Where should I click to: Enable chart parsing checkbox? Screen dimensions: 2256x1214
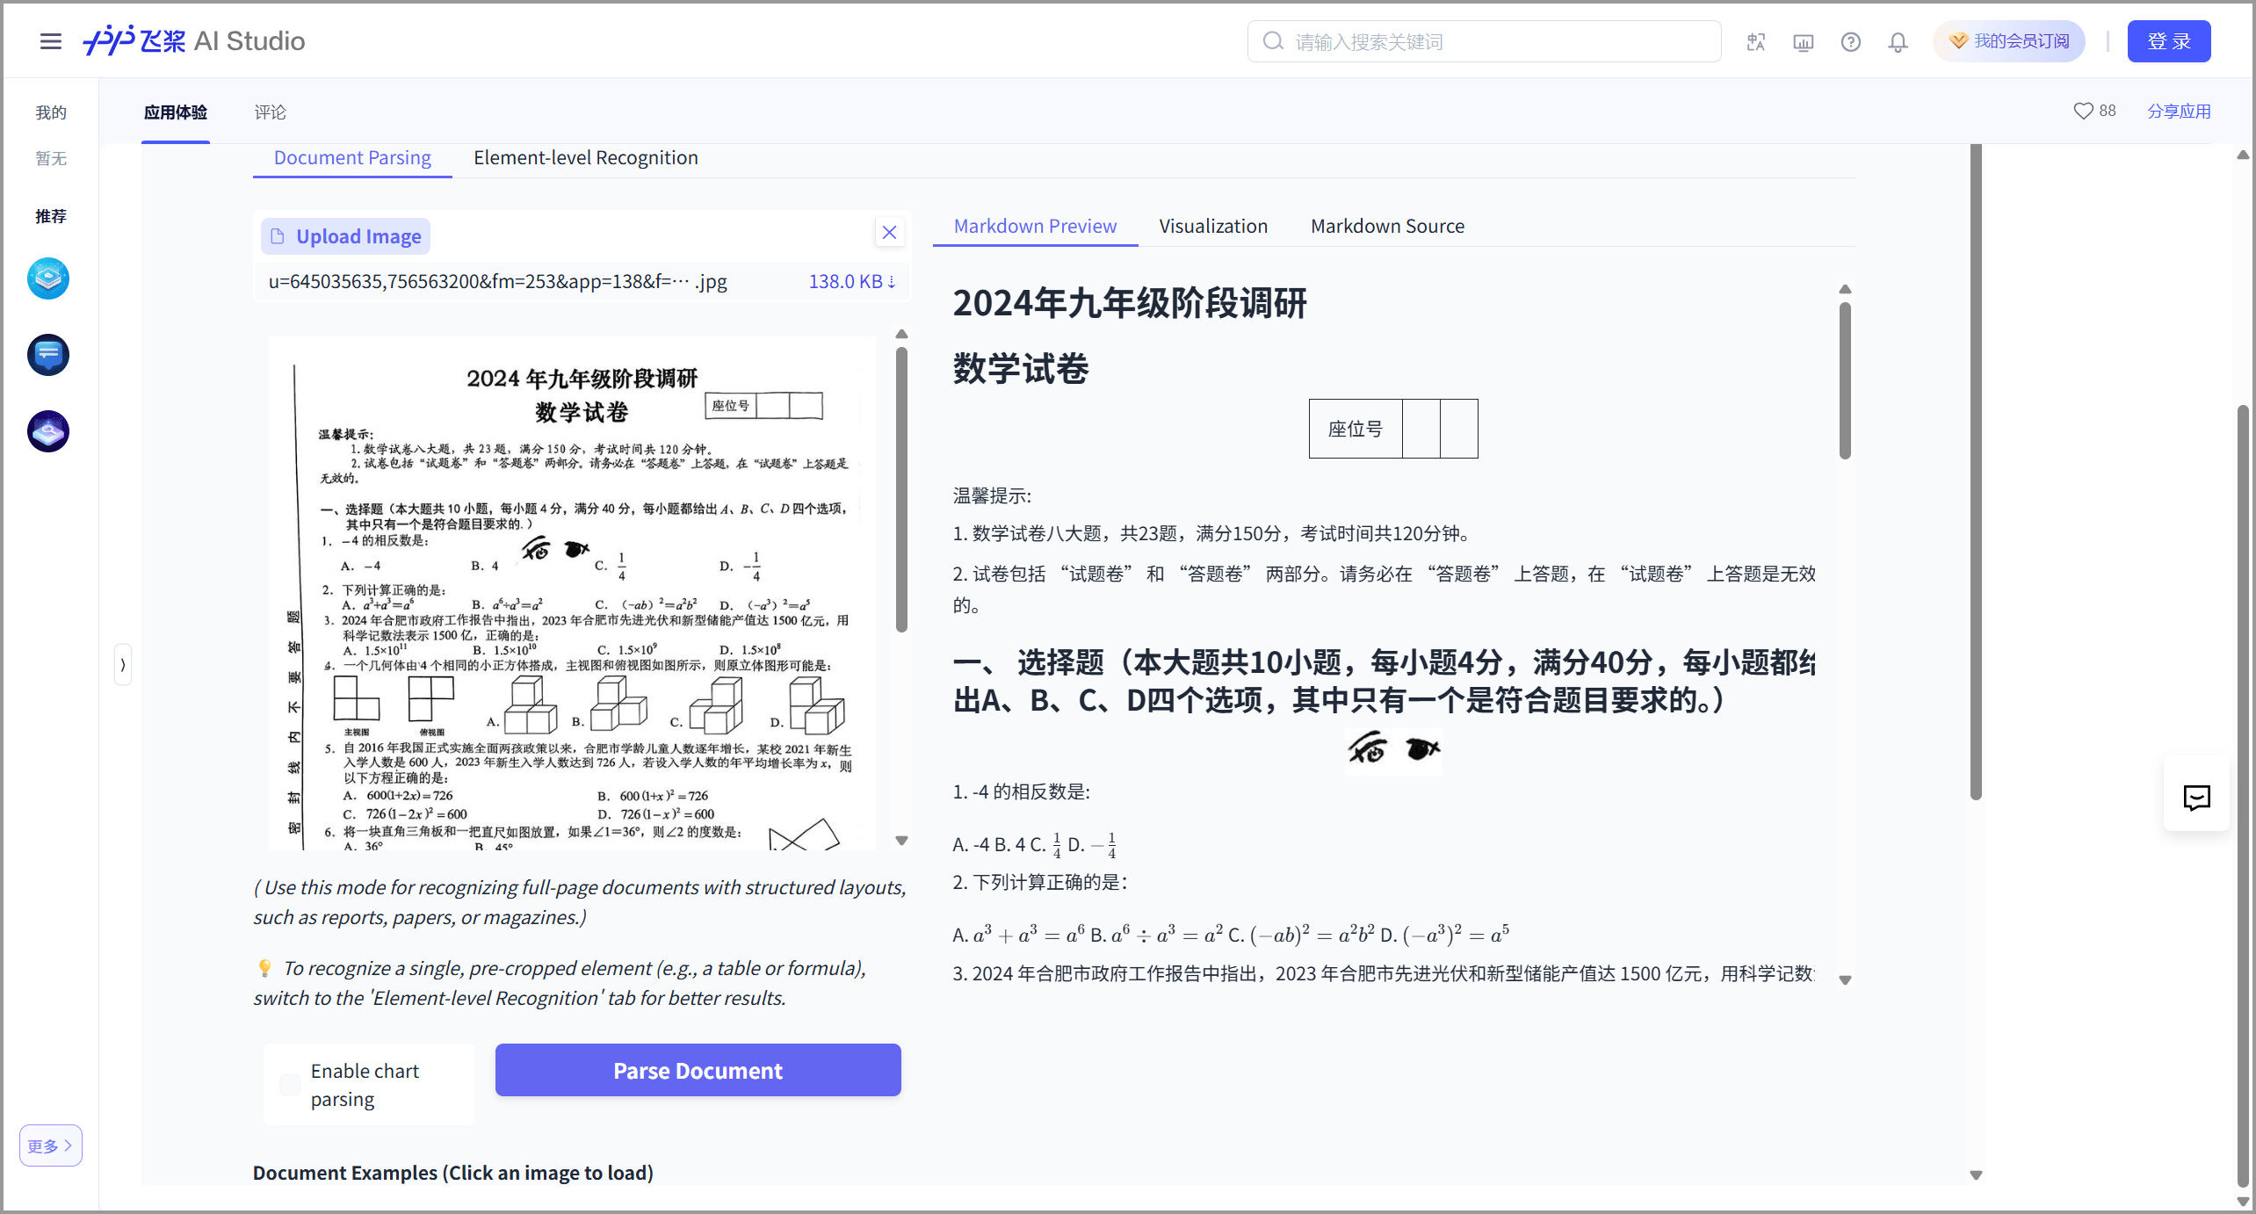pyautogui.click(x=290, y=1084)
